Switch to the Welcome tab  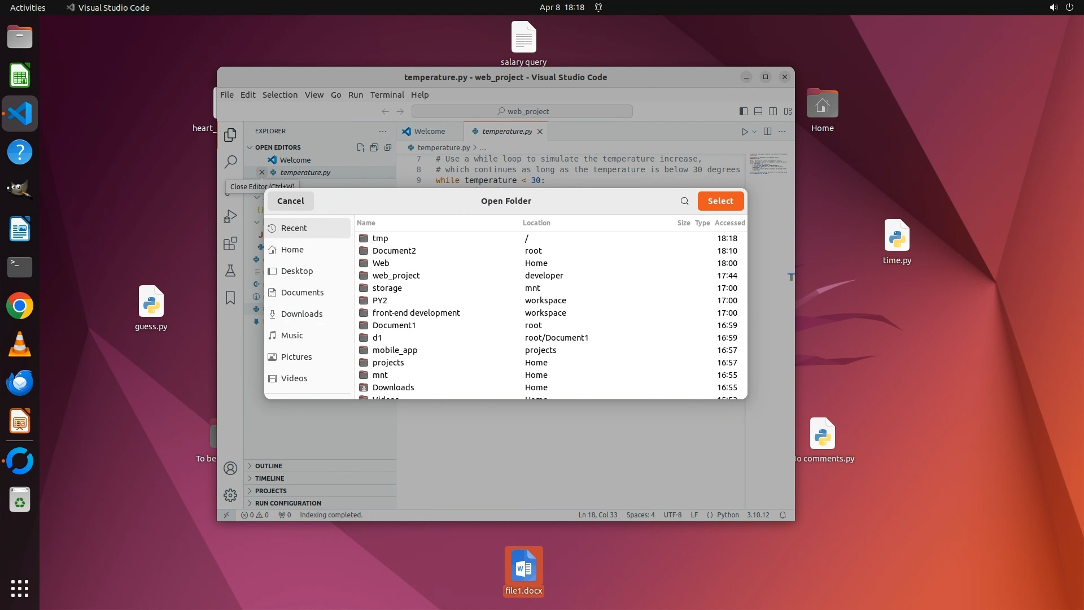coord(429,132)
